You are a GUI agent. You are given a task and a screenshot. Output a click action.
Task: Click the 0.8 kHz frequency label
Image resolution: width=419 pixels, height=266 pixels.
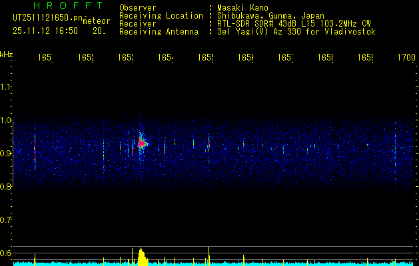tap(5, 186)
